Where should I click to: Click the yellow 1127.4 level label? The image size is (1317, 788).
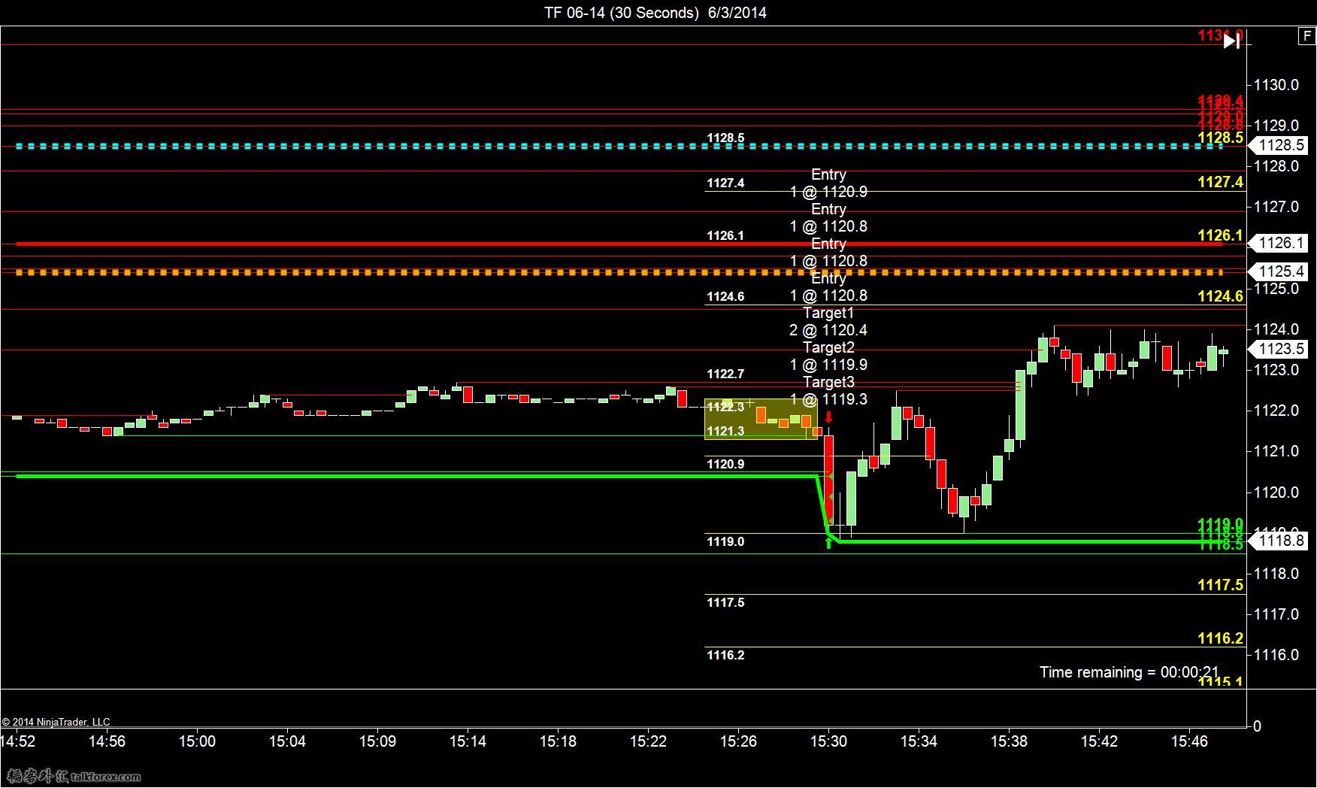(x=1220, y=182)
